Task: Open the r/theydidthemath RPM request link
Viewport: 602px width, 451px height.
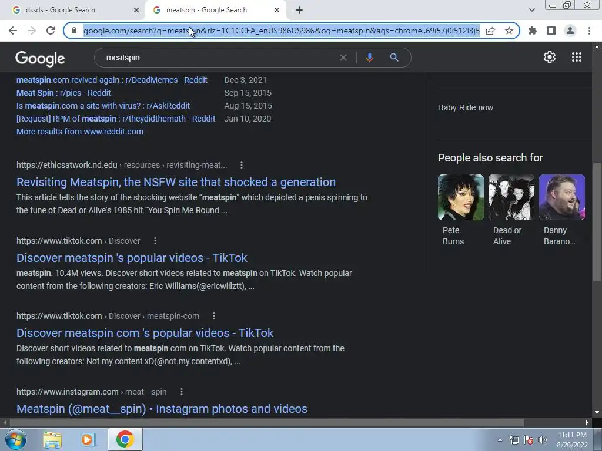Action: [x=116, y=119]
